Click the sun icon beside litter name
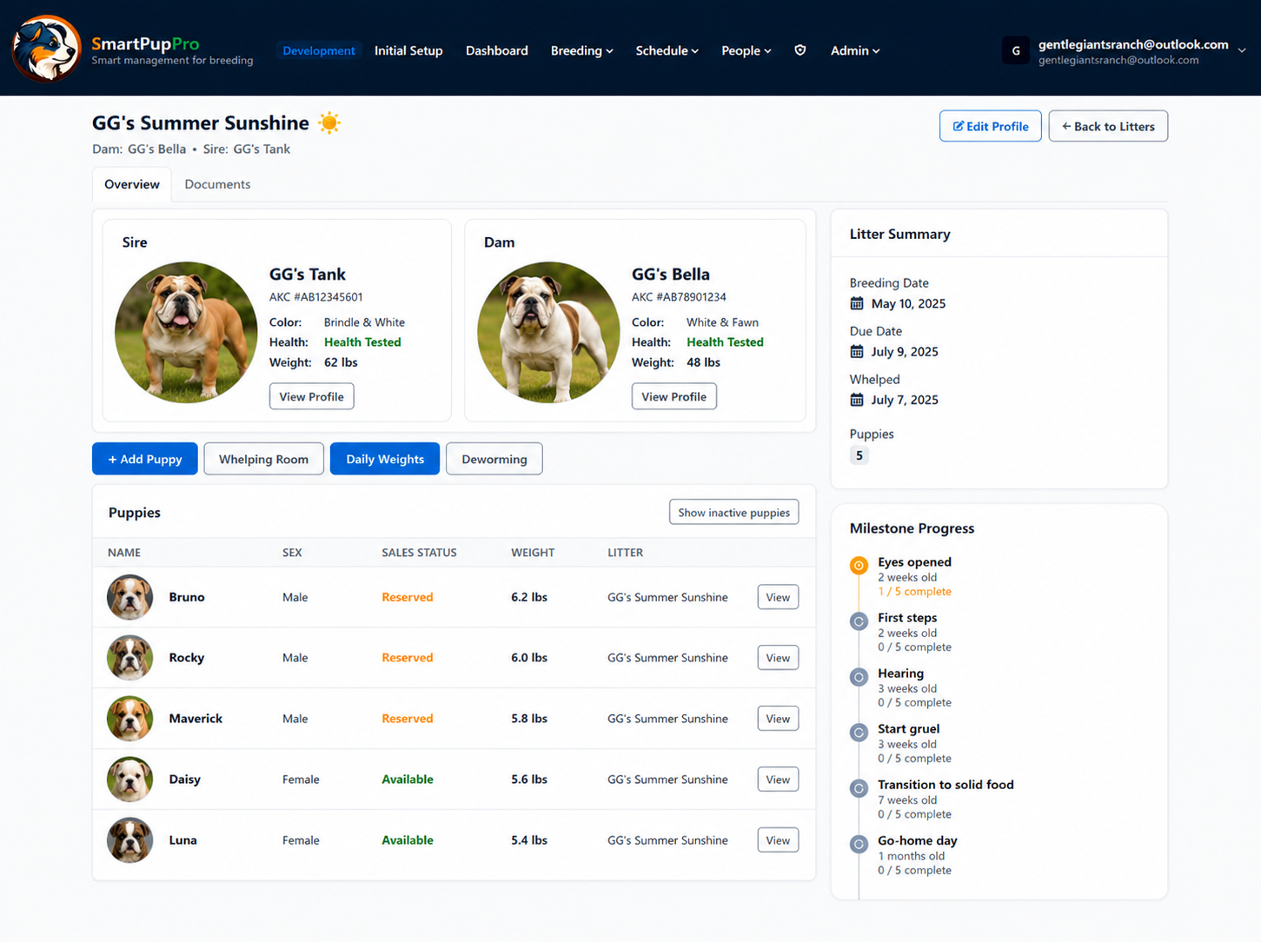Viewport: 1261px width, 942px height. tap(329, 123)
